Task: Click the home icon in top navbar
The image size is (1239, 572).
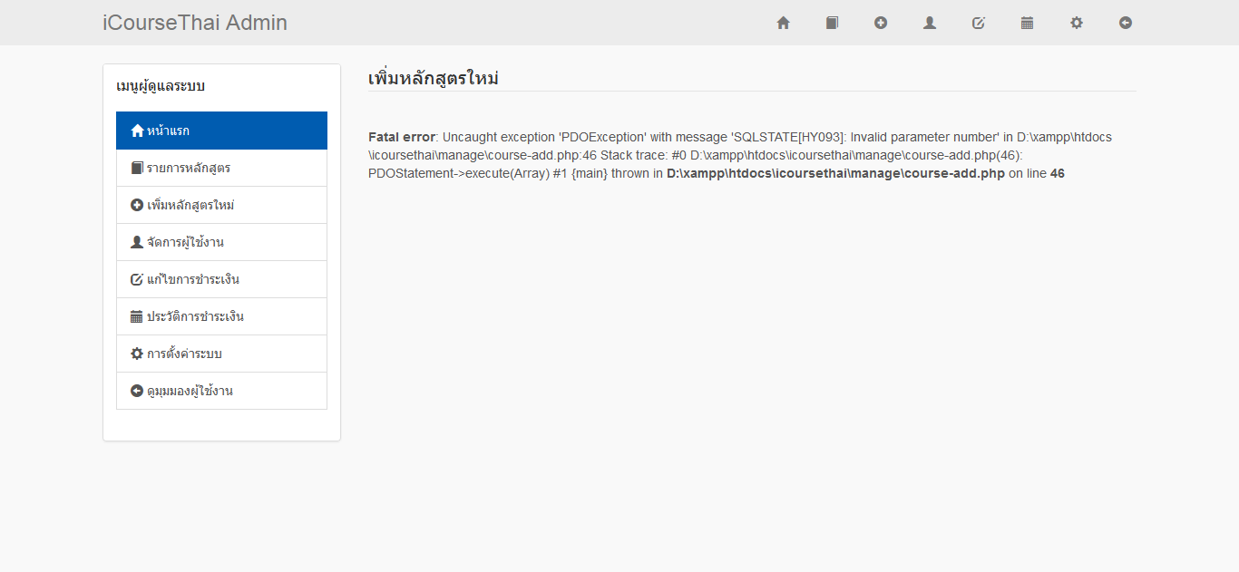Action: click(x=784, y=23)
